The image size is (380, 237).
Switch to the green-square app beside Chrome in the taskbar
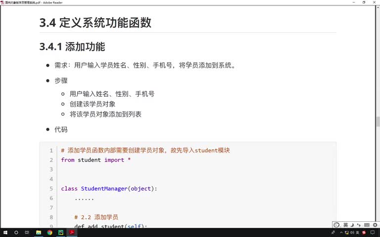(x=60, y=233)
